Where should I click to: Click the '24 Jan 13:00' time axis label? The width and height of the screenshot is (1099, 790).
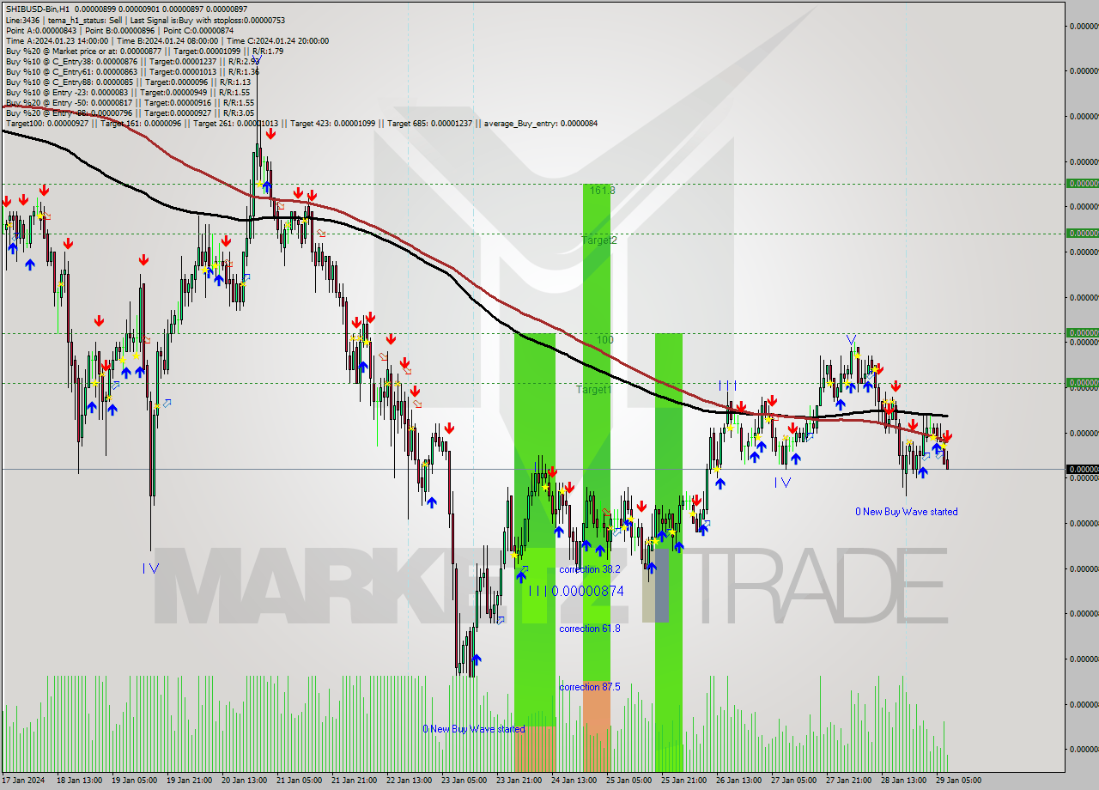coord(574,781)
